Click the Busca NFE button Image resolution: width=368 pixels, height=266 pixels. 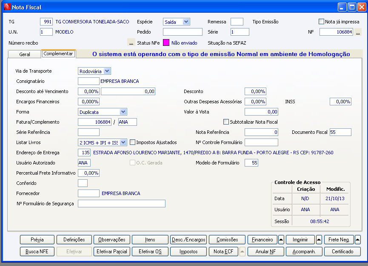tap(37, 252)
